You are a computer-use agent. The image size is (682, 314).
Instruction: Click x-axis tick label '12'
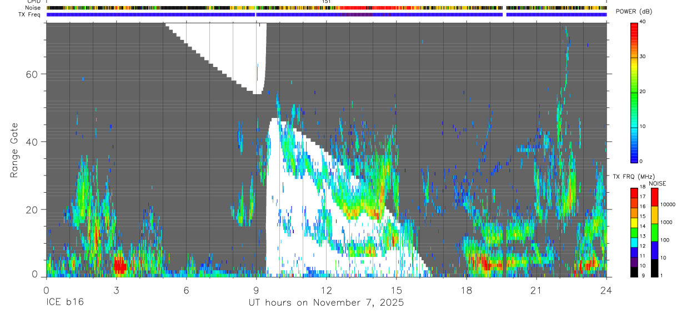pyautogui.click(x=326, y=291)
